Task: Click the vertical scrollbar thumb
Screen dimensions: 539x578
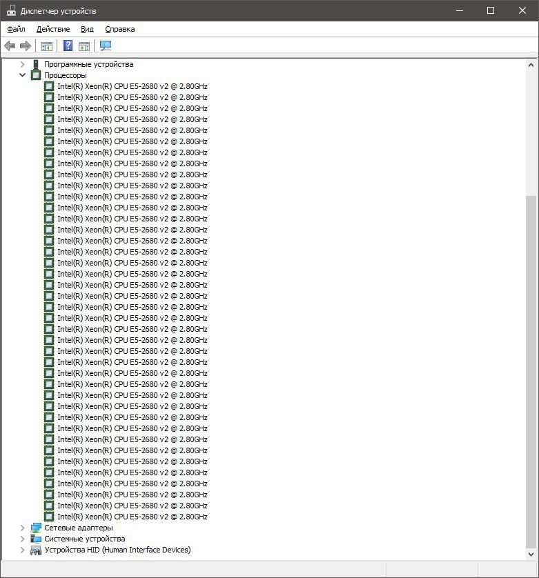Action: (x=531, y=372)
